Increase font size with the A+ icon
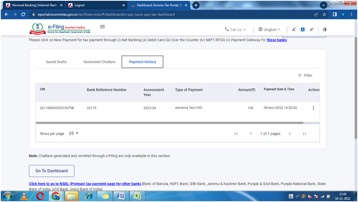This screenshot has width=358, height=202. pyautogui.click(x=311, y=30)
